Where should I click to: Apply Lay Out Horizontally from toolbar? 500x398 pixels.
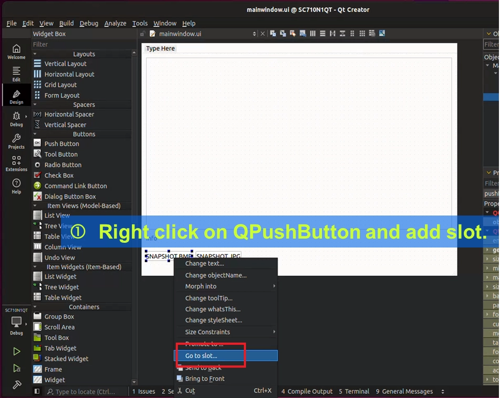[x=313, y=34]
